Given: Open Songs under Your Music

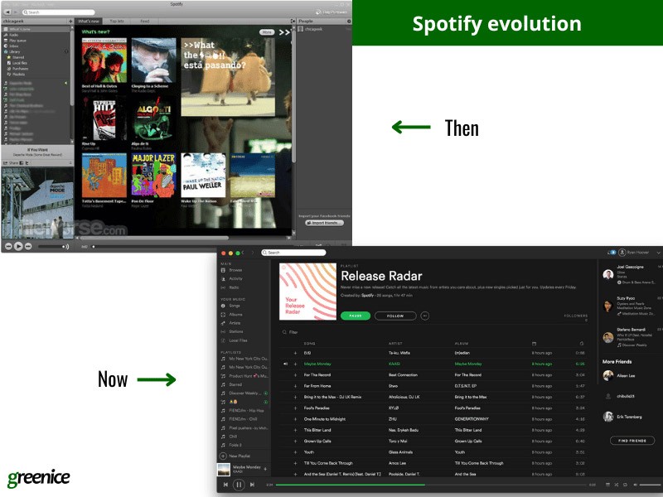Looking at the screenshot, I should 235,306.
